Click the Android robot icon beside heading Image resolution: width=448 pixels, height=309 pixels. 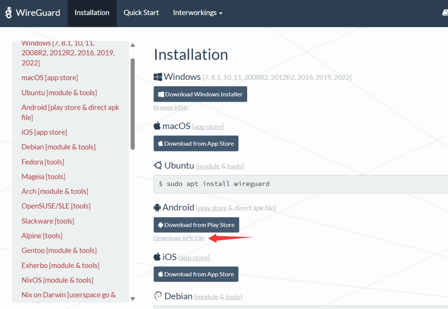(157, 208)
